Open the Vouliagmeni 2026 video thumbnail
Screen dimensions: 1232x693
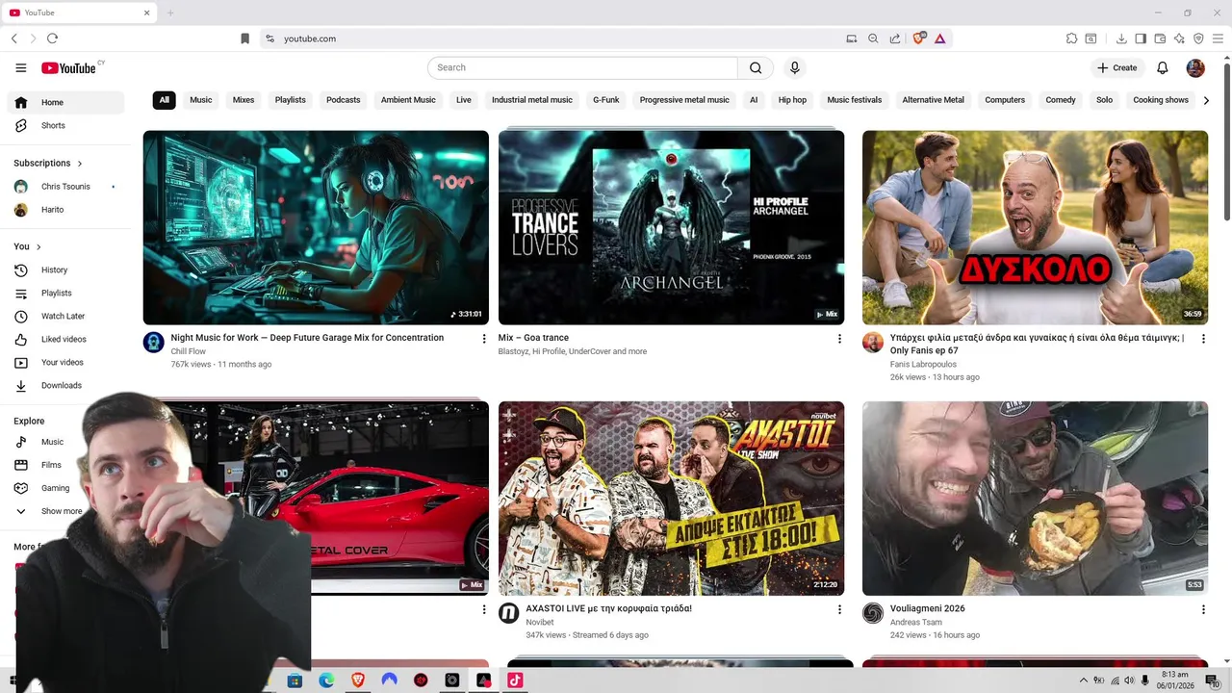(1035, 499)
